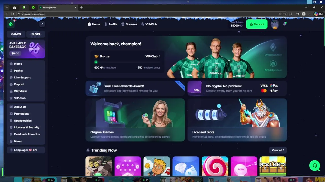The height and width of the screenshot is (182, 325).
Task: Open the VIP-Club top navigation item
Action: [x=149, y=24]
